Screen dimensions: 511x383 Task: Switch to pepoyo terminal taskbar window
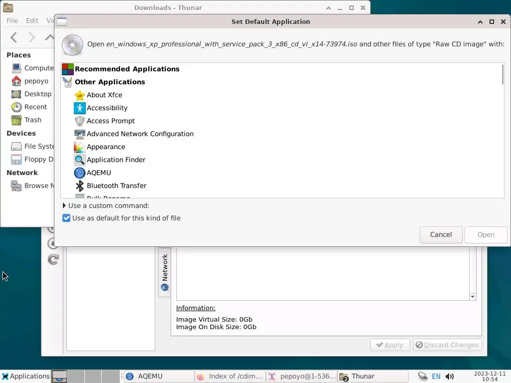pos(302,377)
